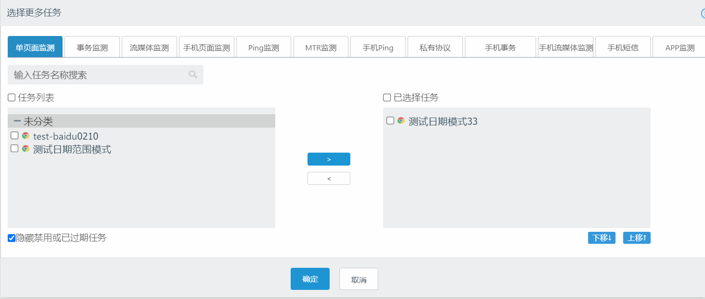Click Chrome icon beside 测试日期模式33
The image size is (705, 299).
tap(401, 121)
